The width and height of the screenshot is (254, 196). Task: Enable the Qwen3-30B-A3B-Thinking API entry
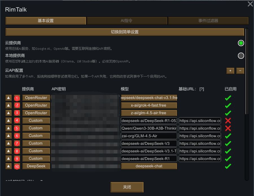pyautogui.click(x=228, y=128)
